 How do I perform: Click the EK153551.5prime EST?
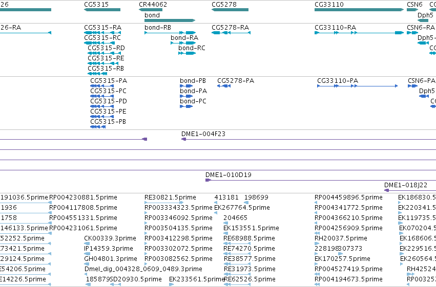252,228
